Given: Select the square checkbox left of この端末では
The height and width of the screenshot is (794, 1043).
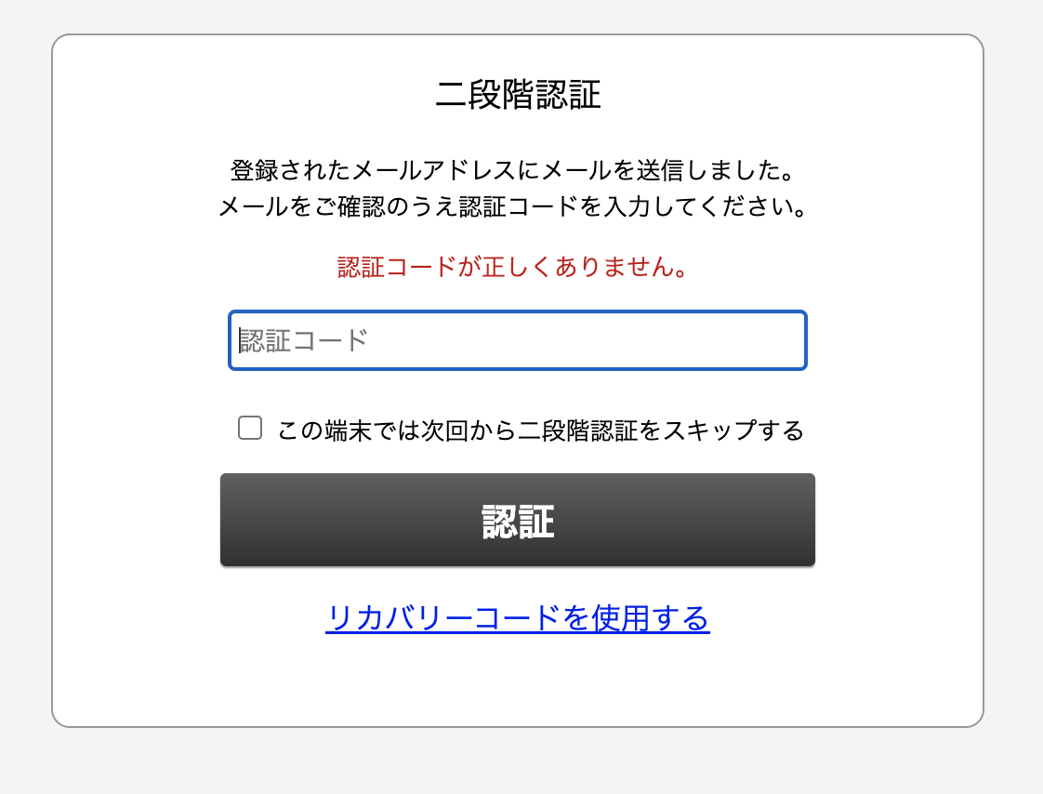Looking at the screenshot, I should tap(250, 428).
